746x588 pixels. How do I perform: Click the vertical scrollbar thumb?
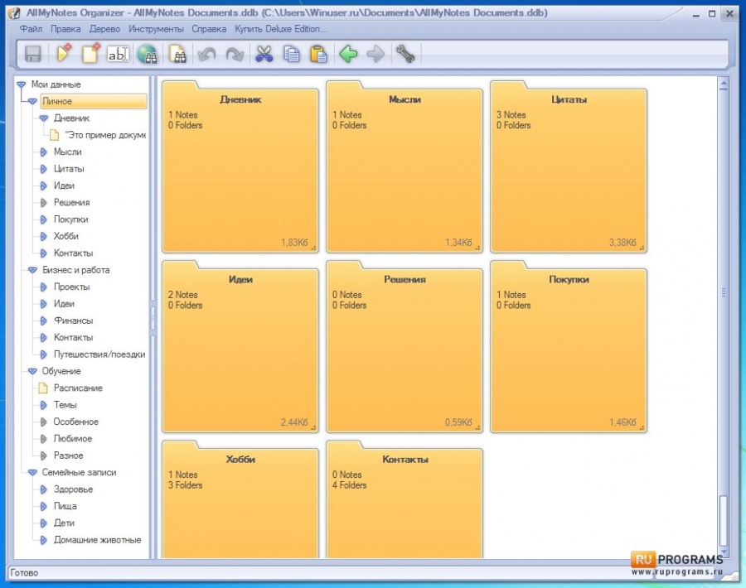[x=724, y=521]
